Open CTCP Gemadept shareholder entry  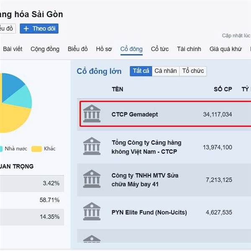click(x=135, y=115)
